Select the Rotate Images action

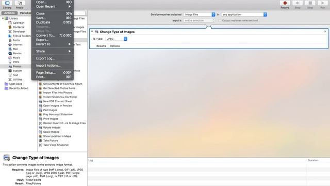[x=52, y=128]
